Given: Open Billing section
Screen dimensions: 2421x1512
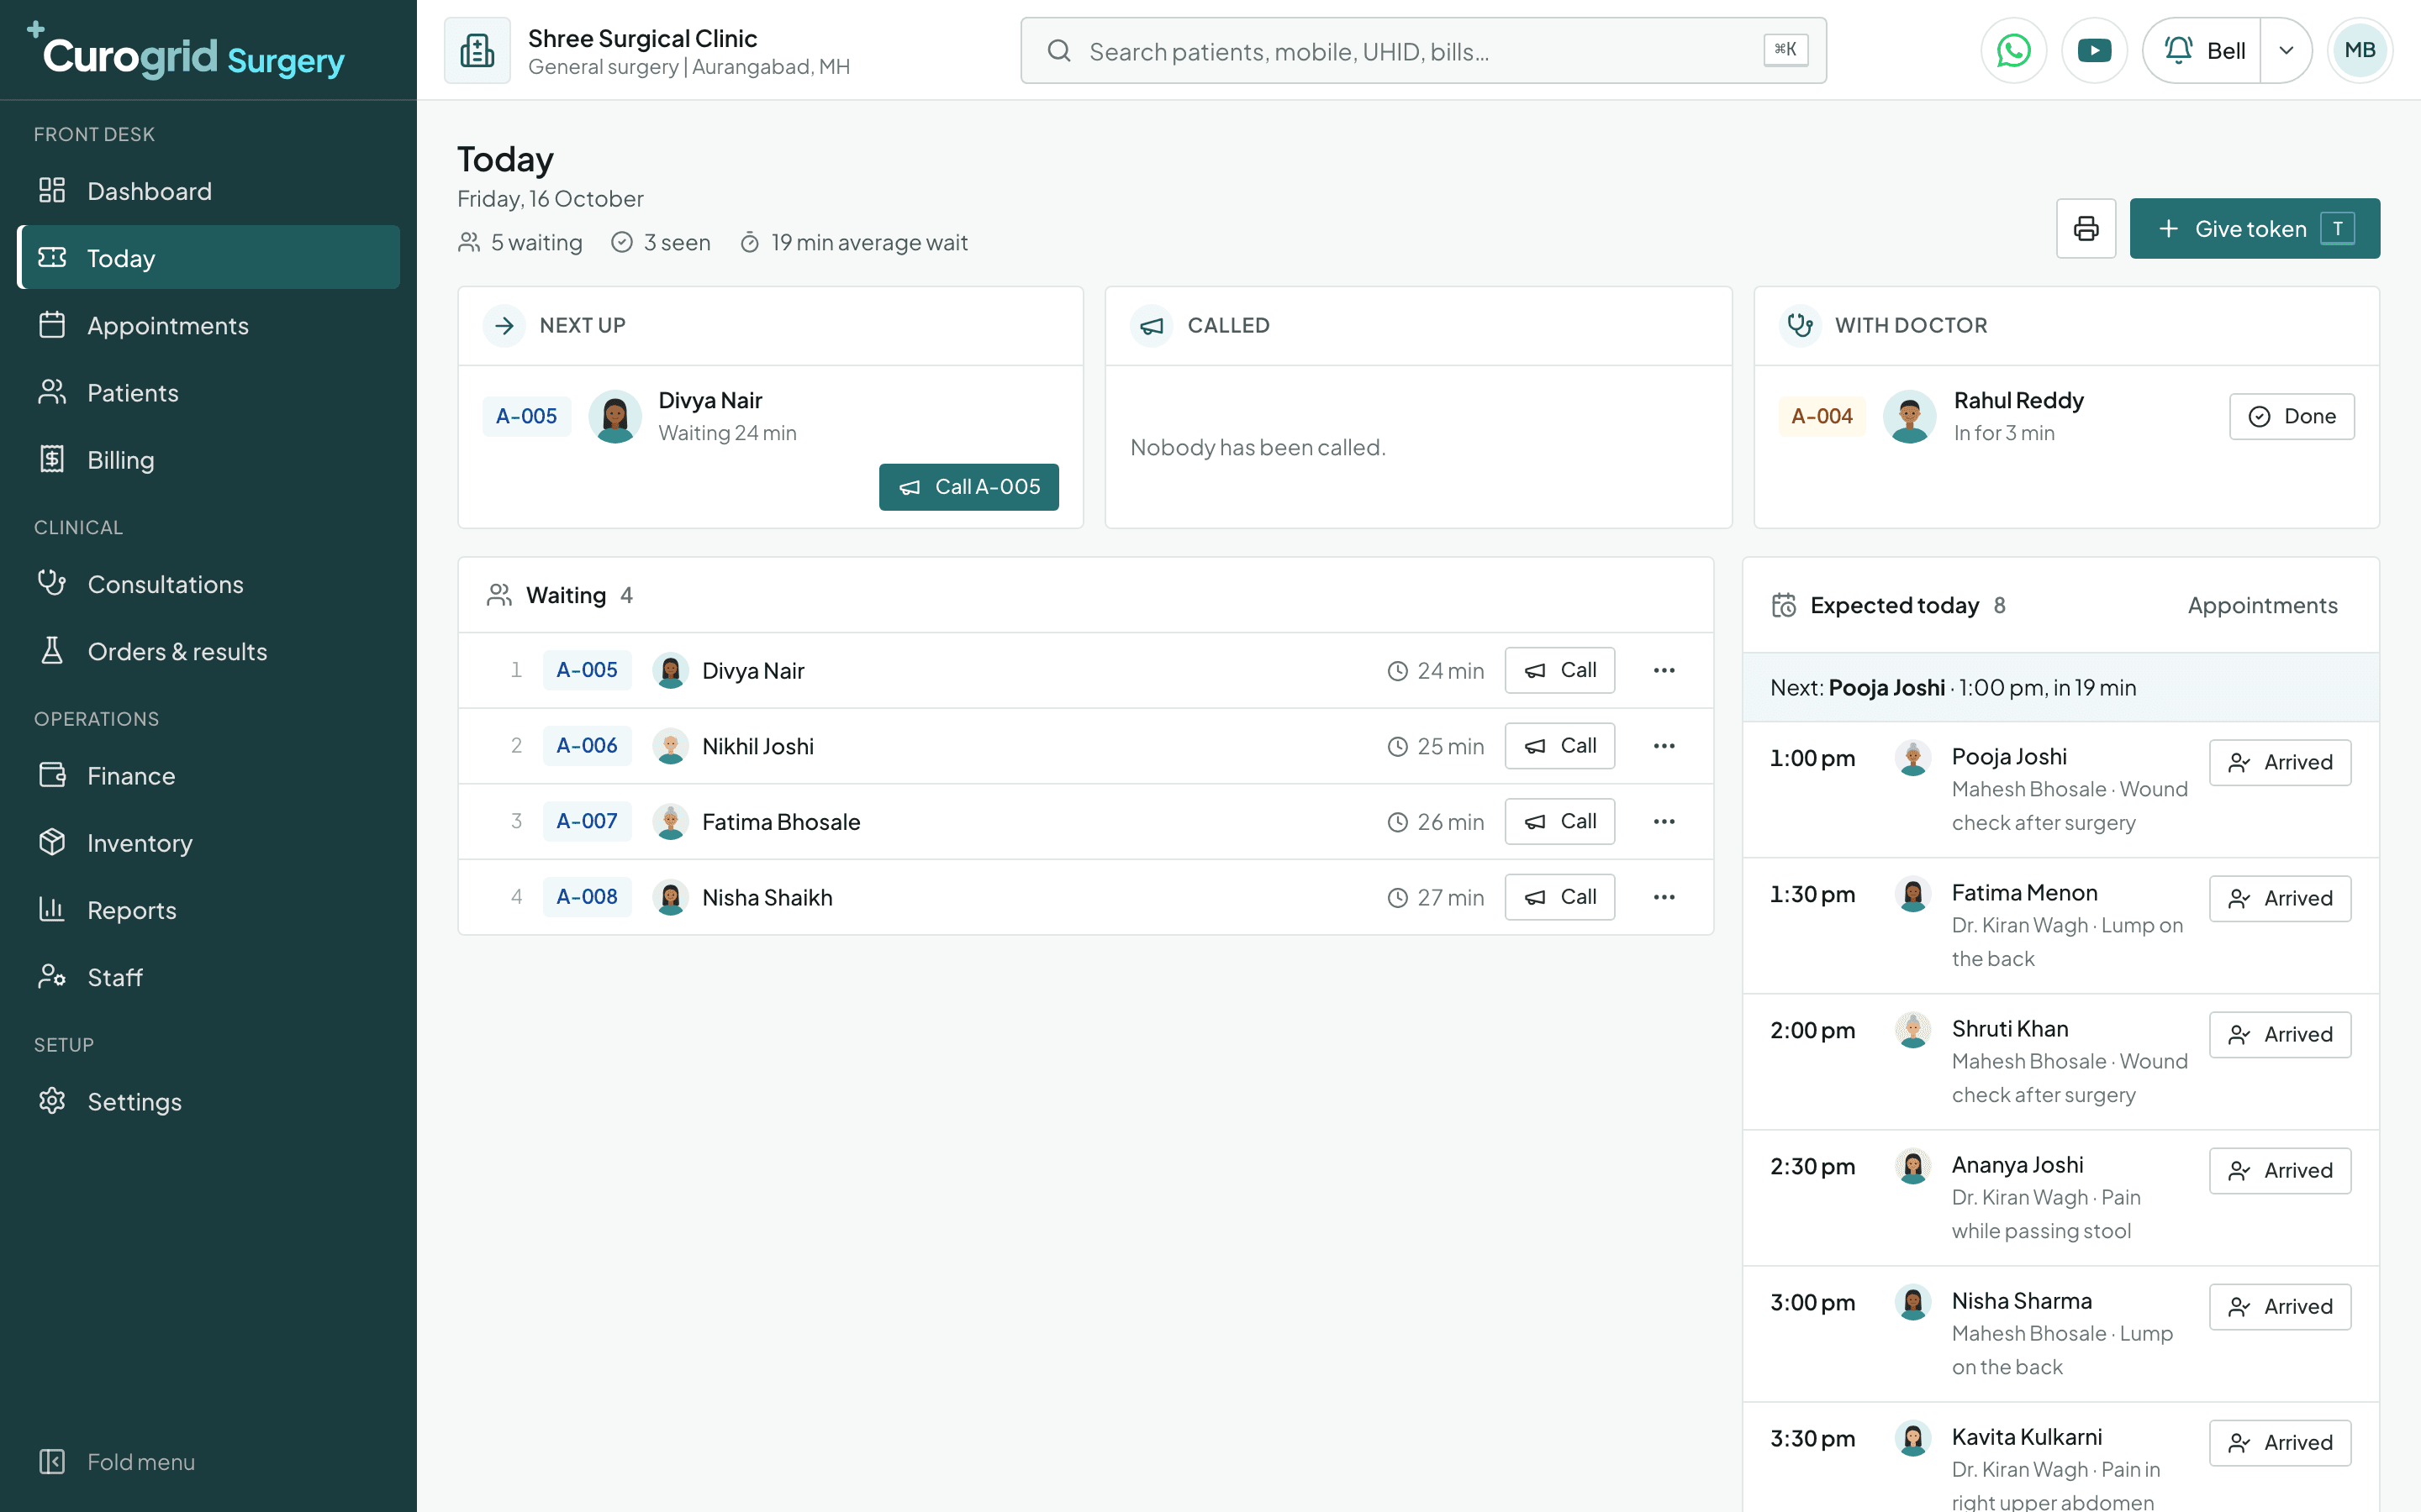Looking at the screenshot, I should click(x=208, y=459).
